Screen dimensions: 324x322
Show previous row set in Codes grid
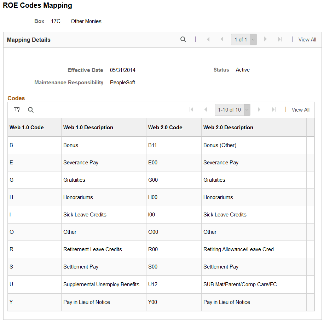pyautogui.click(x=206, y=110)
